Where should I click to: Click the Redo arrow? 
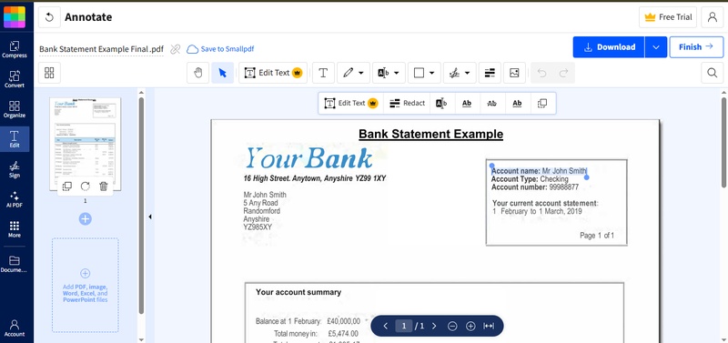(x=563, y=73)
